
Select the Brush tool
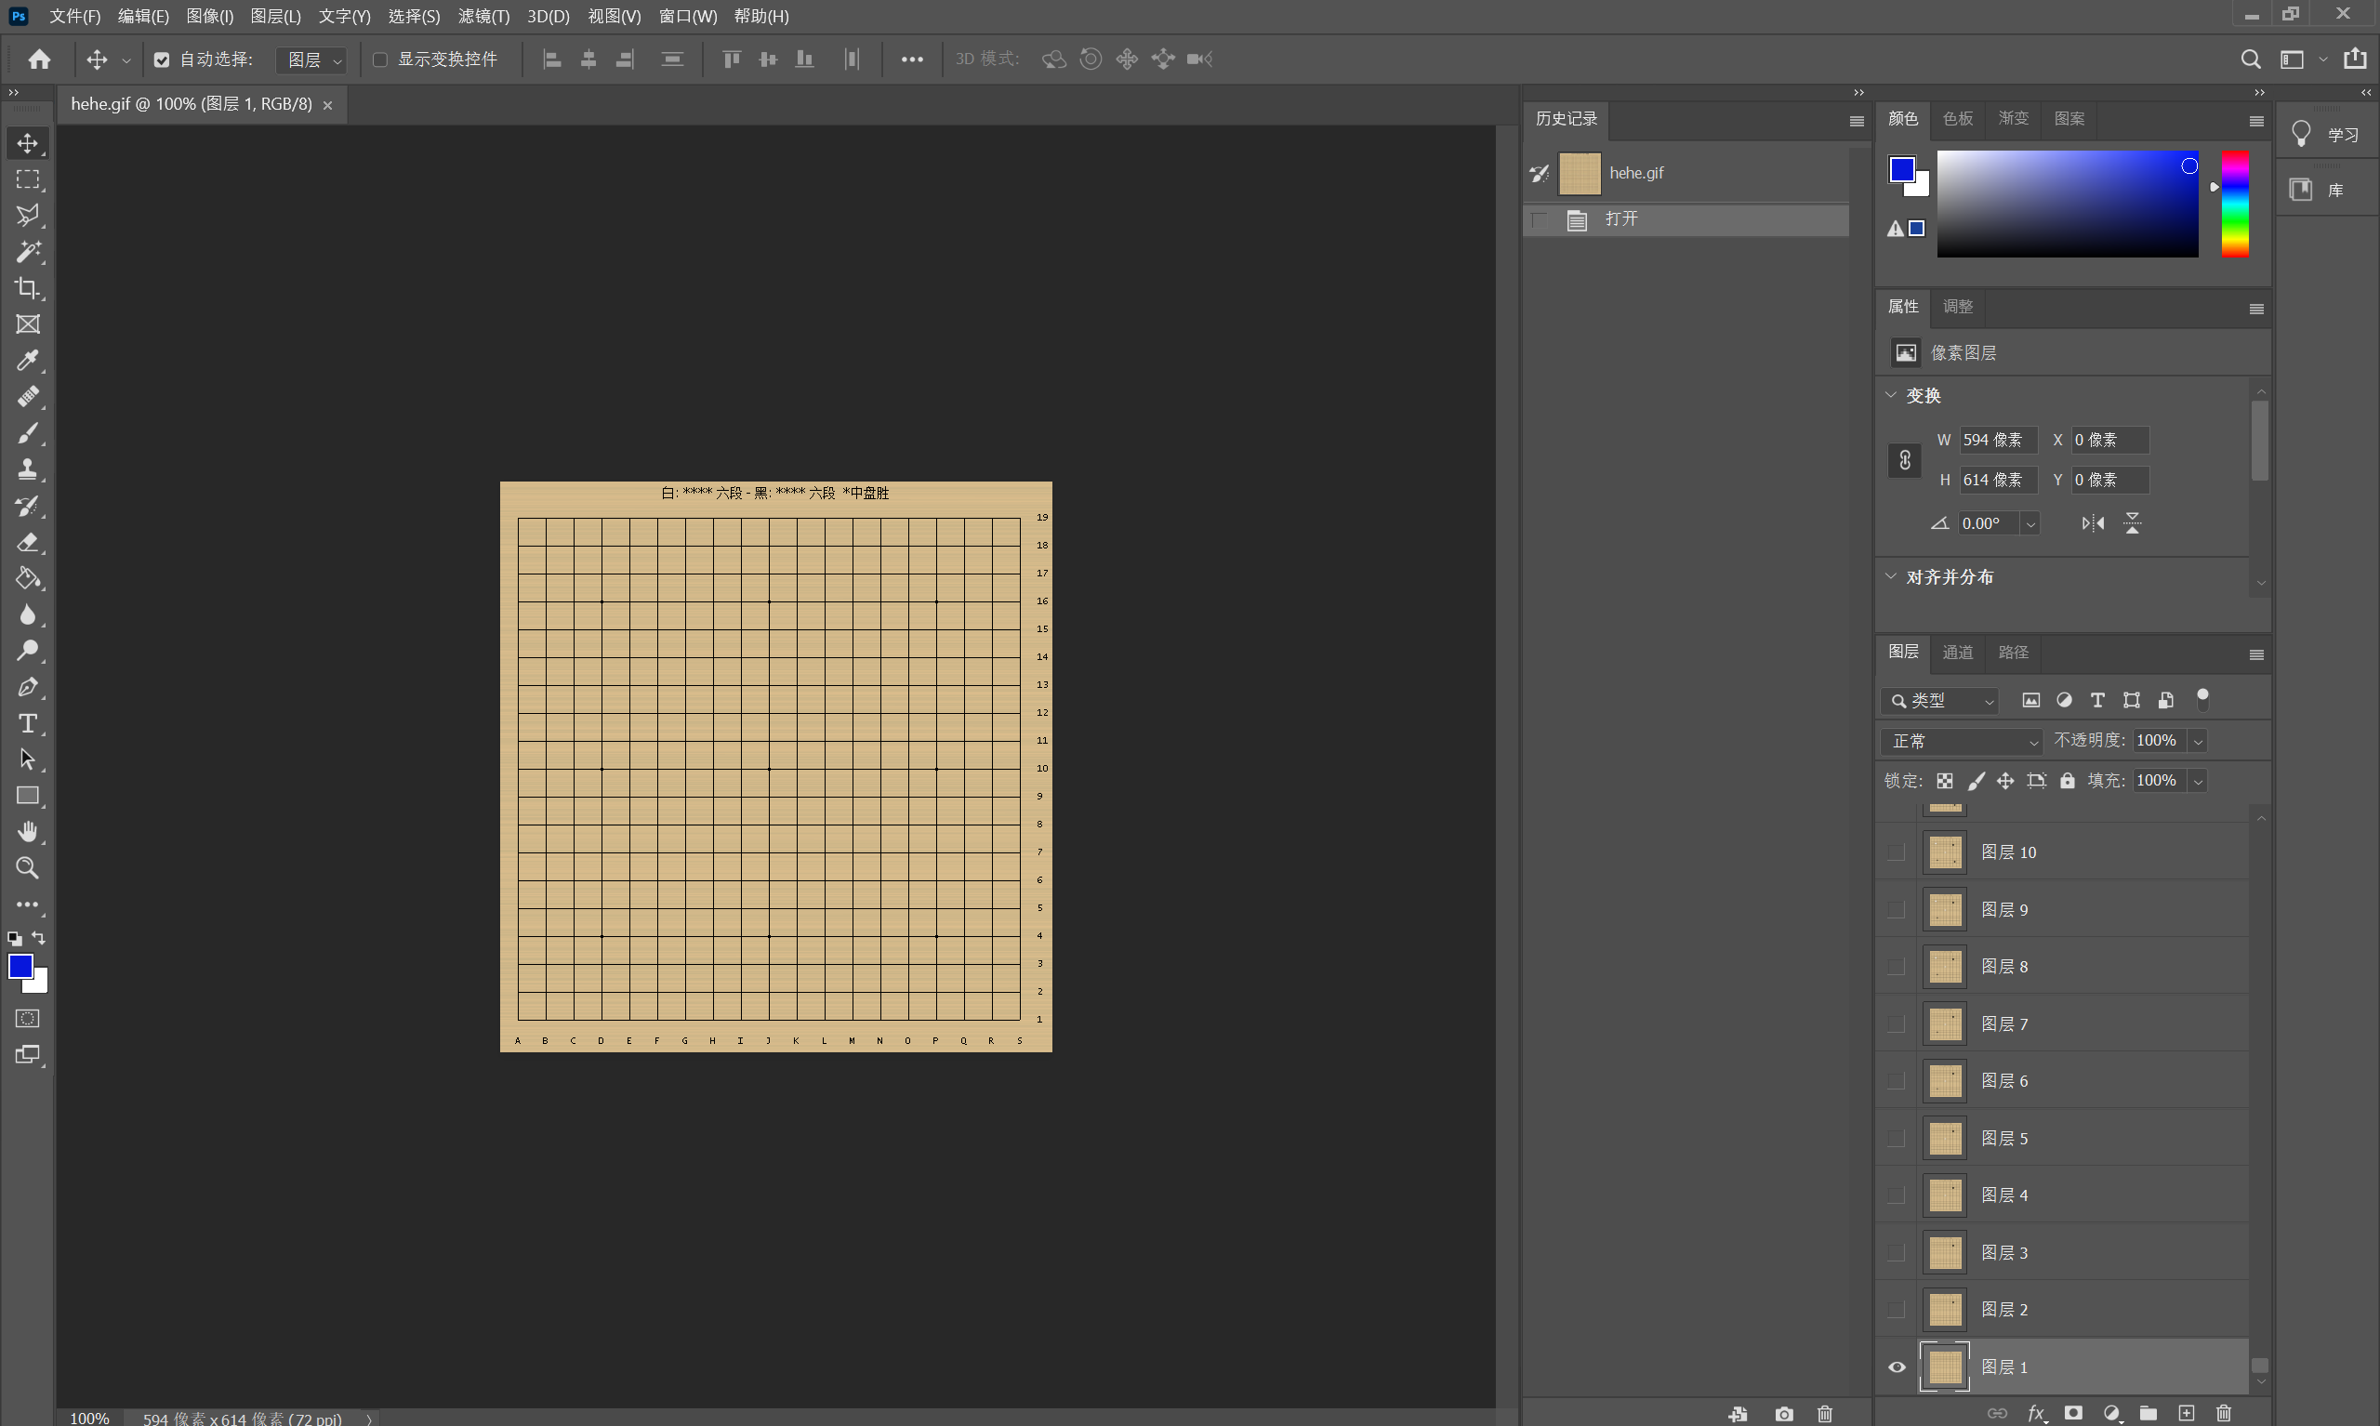click(28, 433)
